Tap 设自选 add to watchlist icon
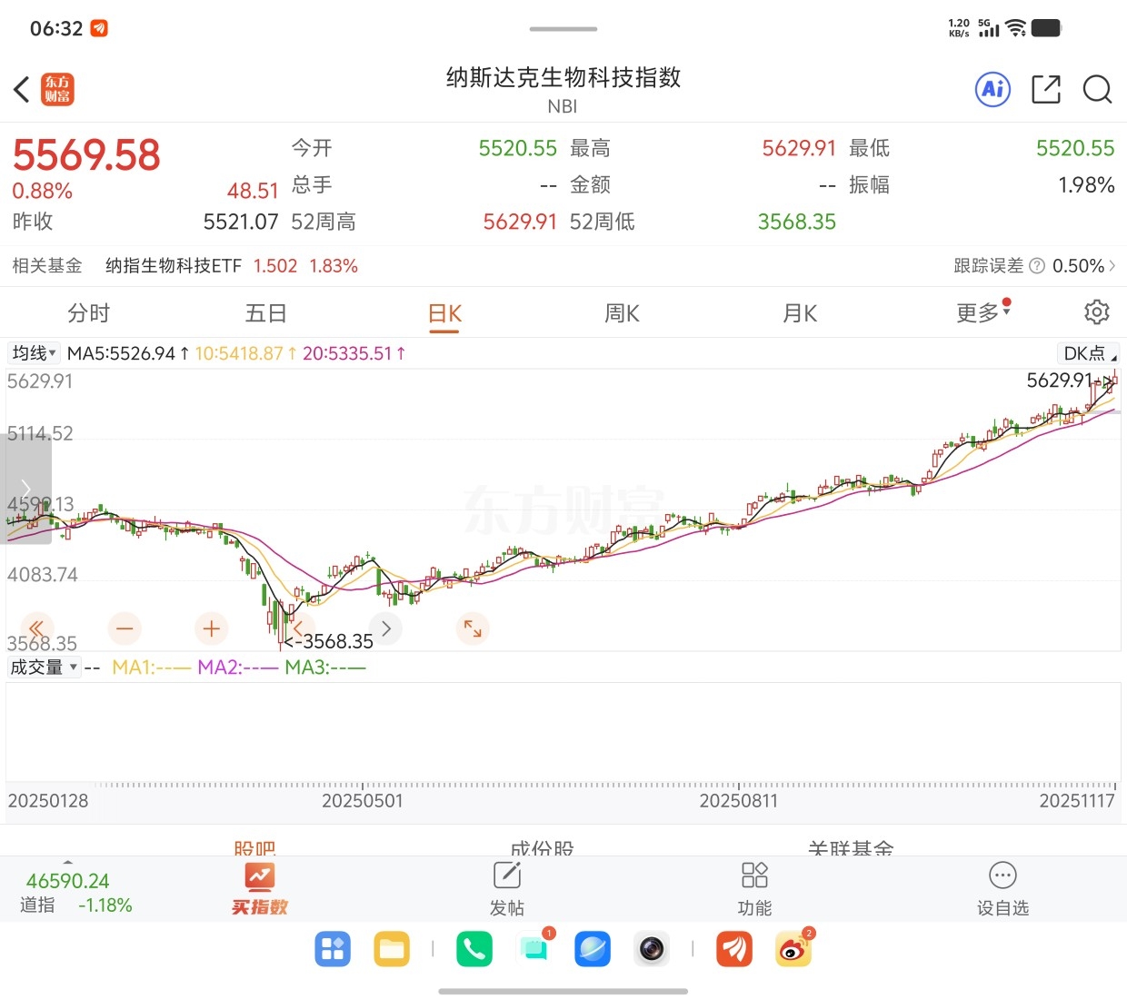The height and width of the screenshot is (999, 1127). (x=1002, y=890)
